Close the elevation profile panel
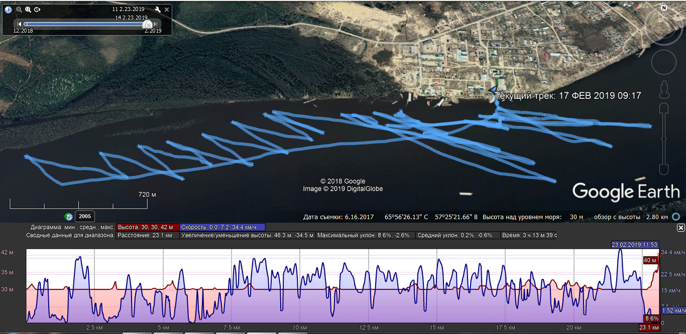Screen dimensions: 686x334 point(680,228)
